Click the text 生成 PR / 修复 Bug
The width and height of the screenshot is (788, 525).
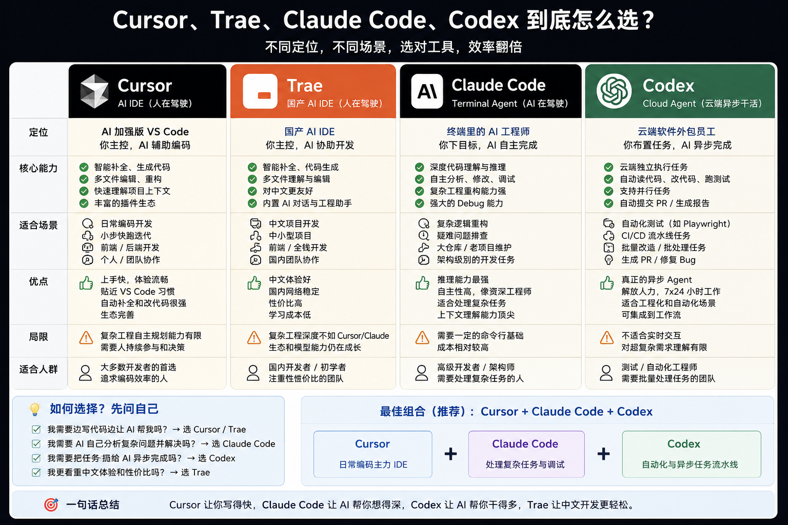pyautogui.click(x=659, y=260)
